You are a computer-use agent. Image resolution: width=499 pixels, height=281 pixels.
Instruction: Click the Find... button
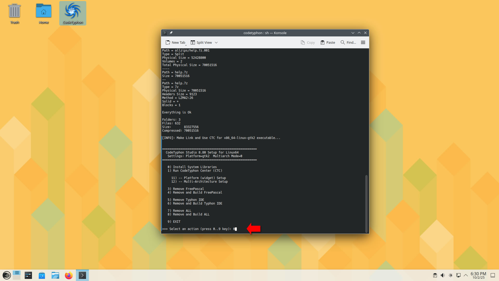(348, 43)
